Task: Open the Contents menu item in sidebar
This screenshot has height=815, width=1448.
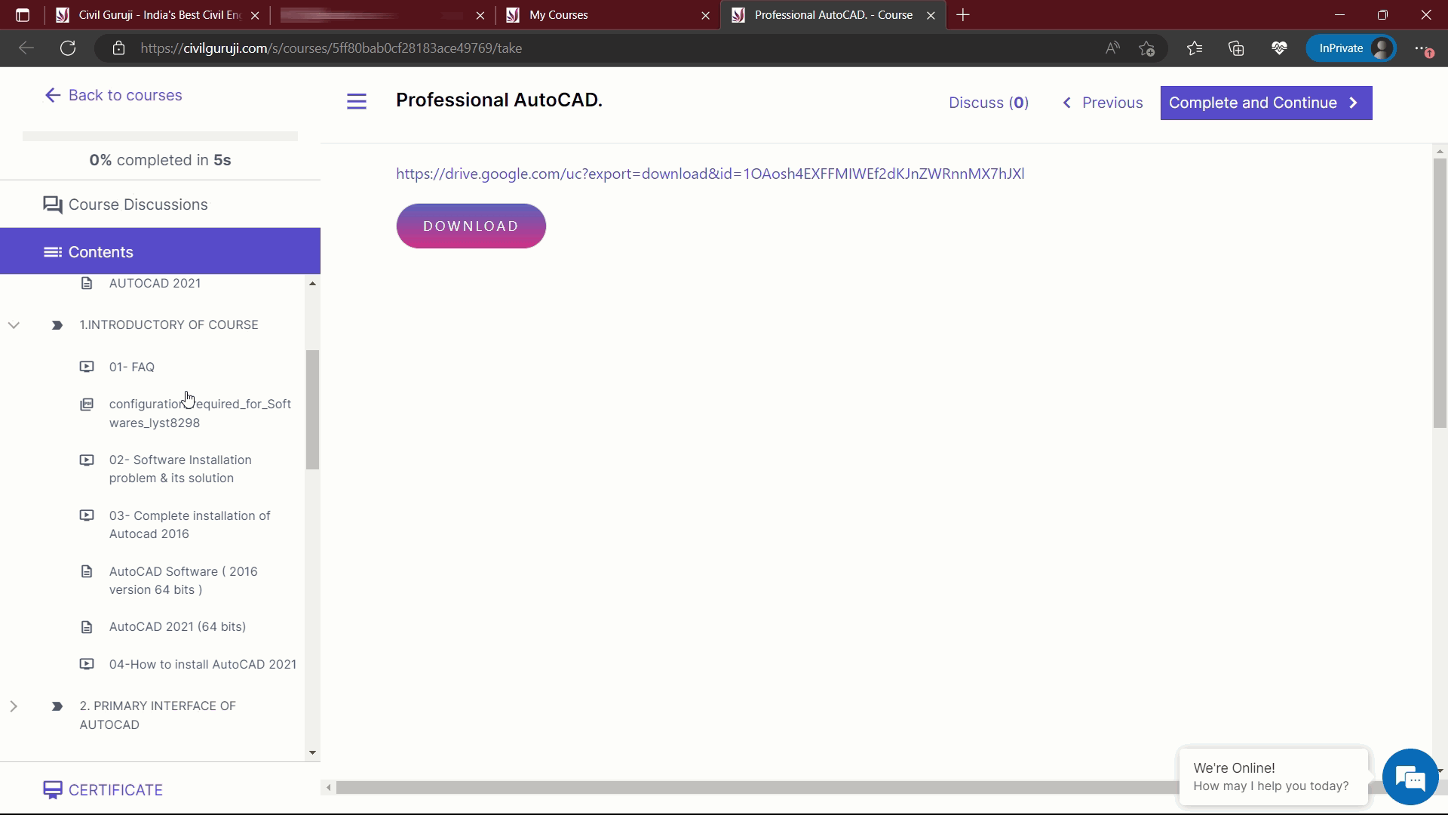Action: click(160, 251)
